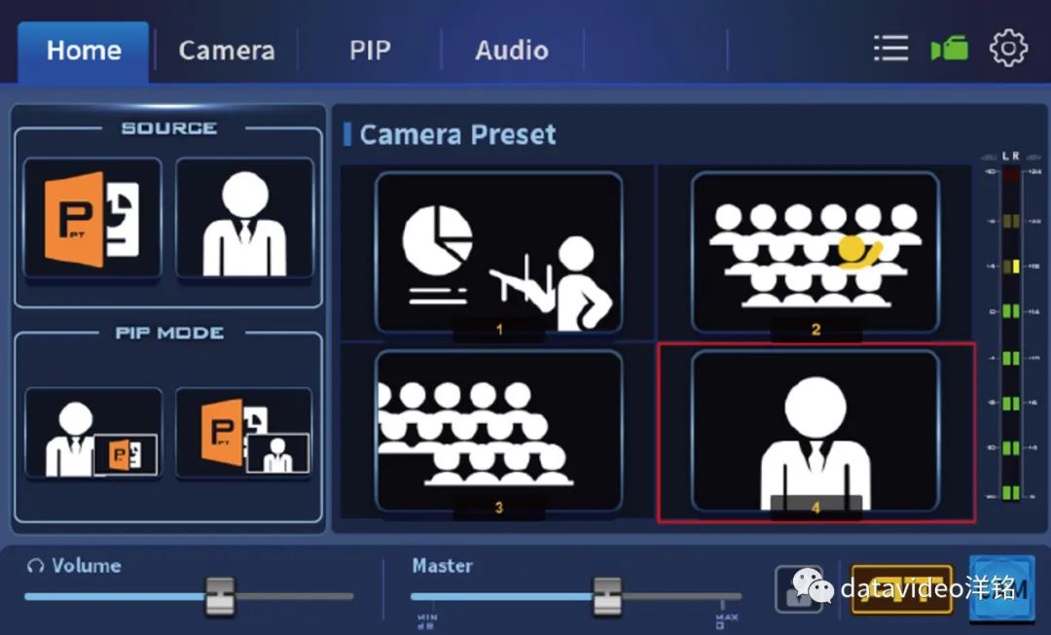Open the PIP tab
The image size is (1051, 635).
370,51
